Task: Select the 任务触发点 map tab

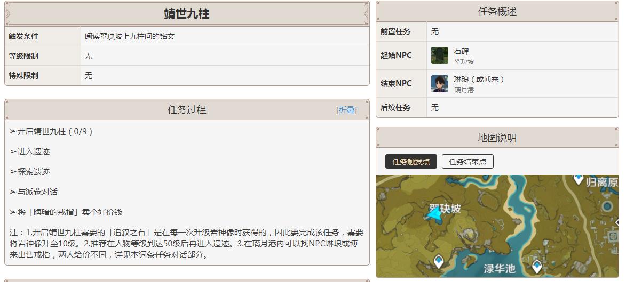Action: point(411,162)
